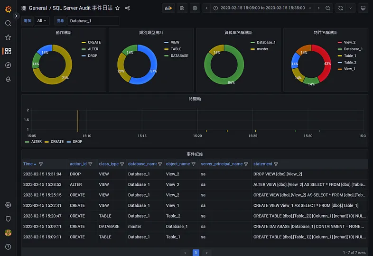Click the statement column header
This screenshot has width=373, height=256.
click(x=262, y=164)
